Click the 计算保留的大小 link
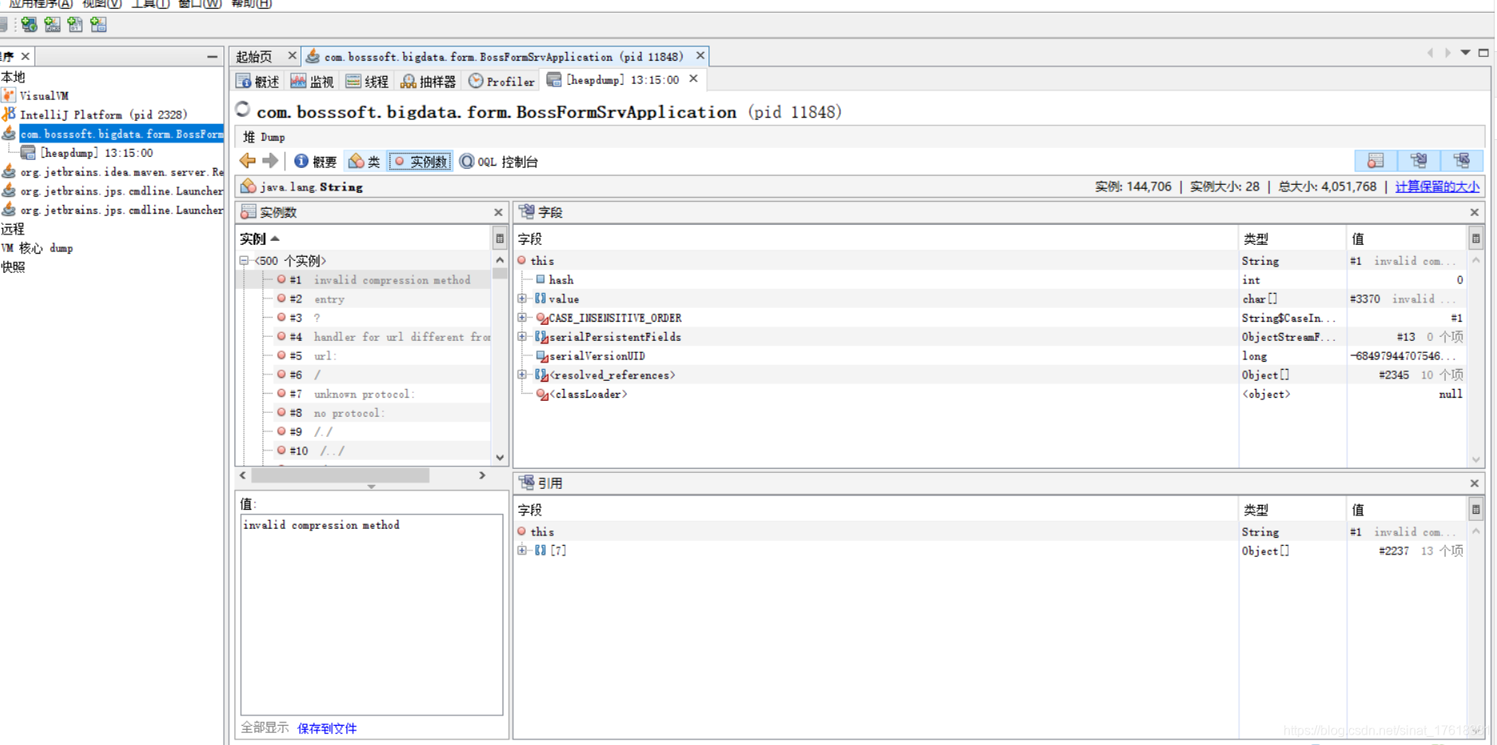The width and height of the screenshot is (1497, 745). [1437, 186]
